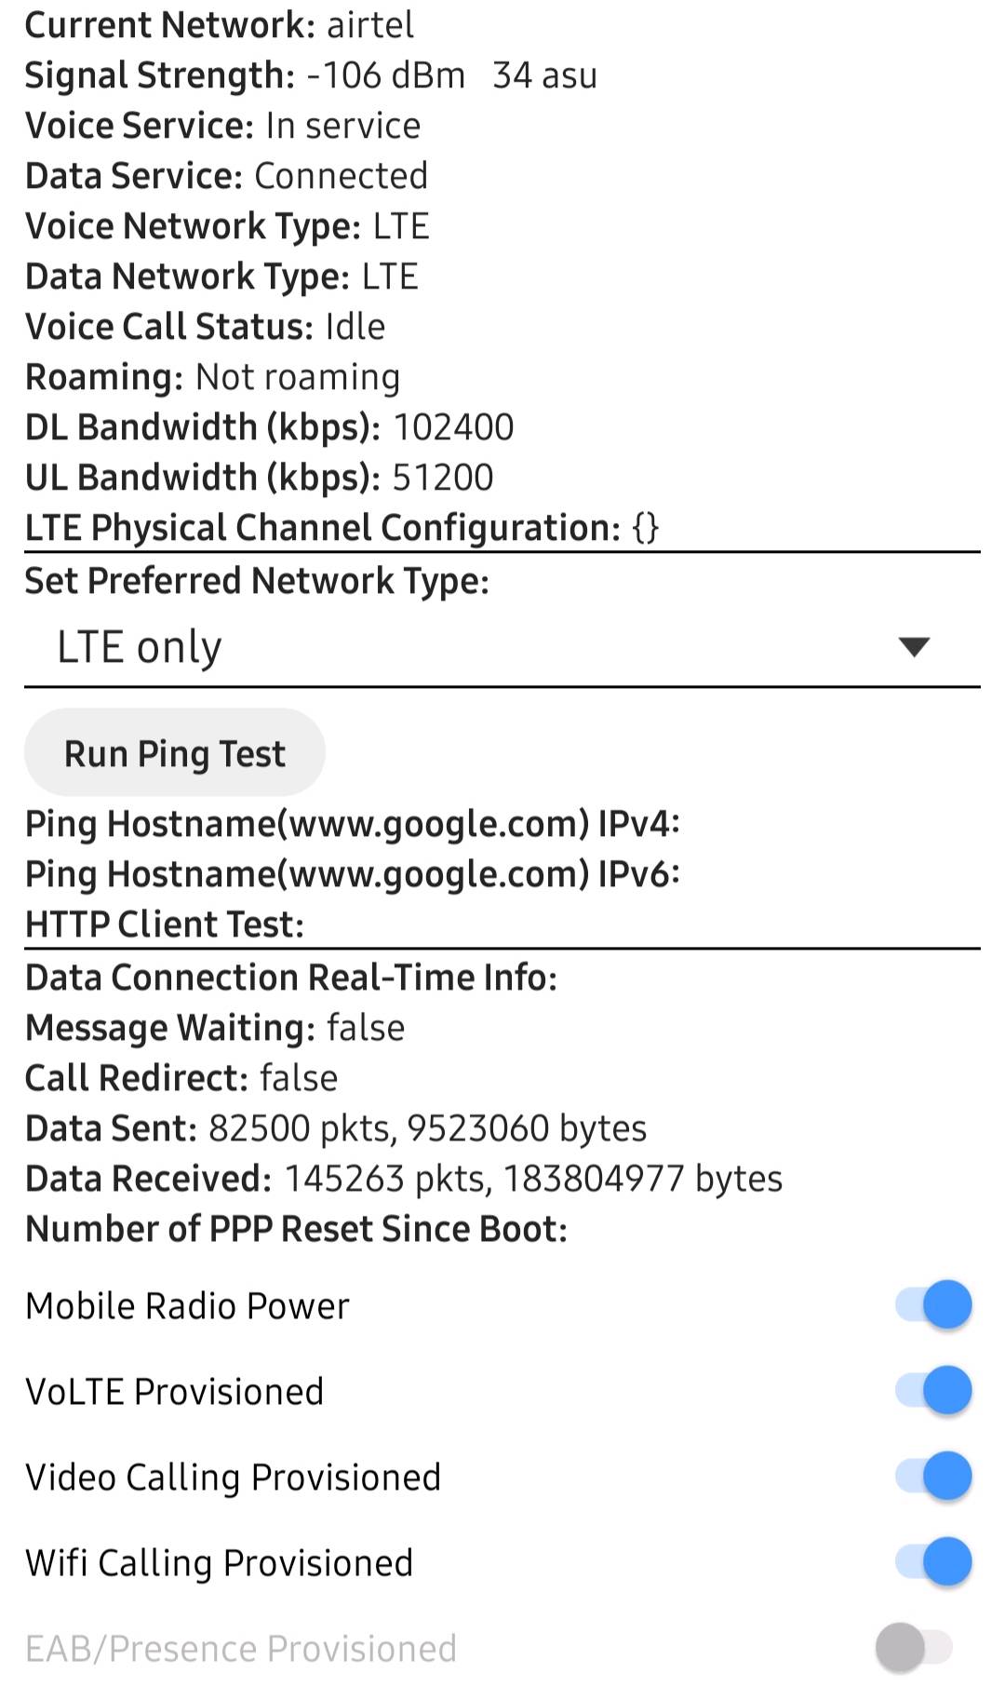Disable the VoLTE Provisioned toggle
This screenshot has height=1687, width=1005.
coord(933,1391)
